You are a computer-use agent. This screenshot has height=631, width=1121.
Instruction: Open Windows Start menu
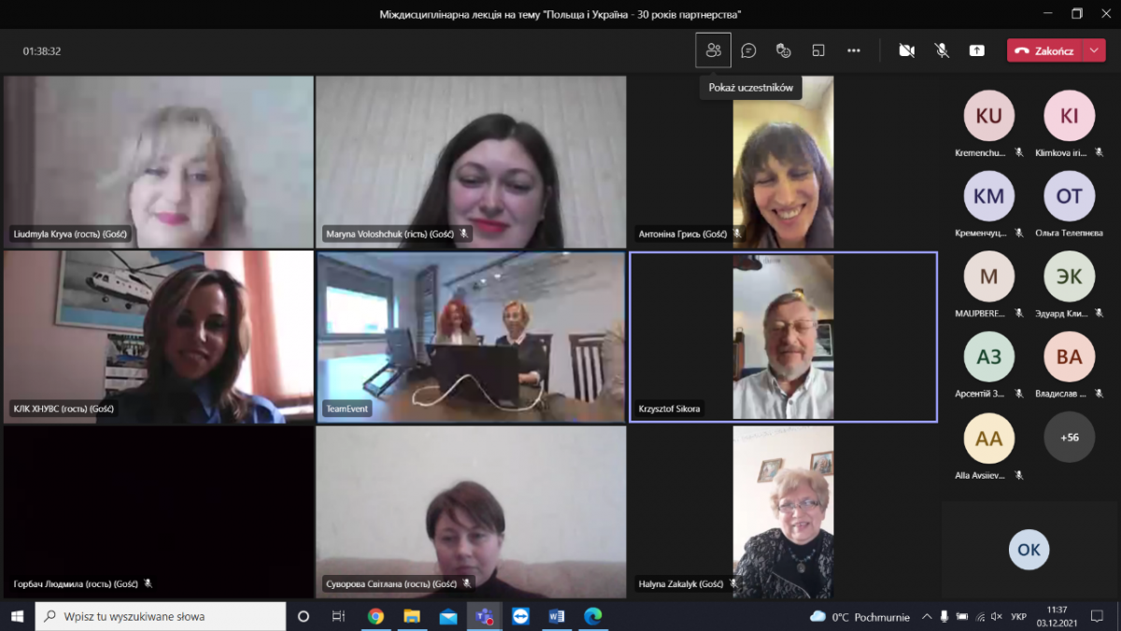(x=17, y=616)
